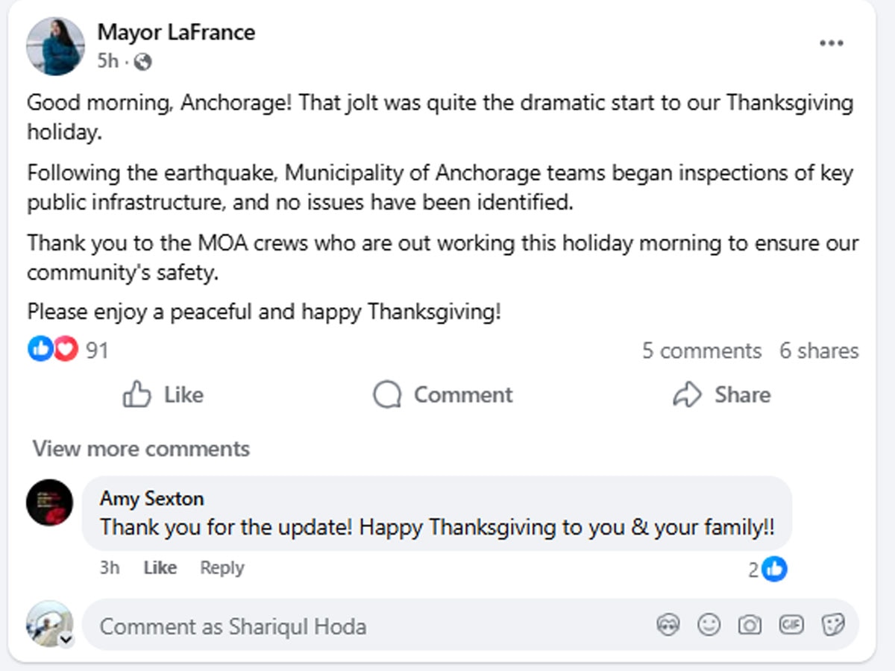Click the Comment button under the post

pos(443,394)
